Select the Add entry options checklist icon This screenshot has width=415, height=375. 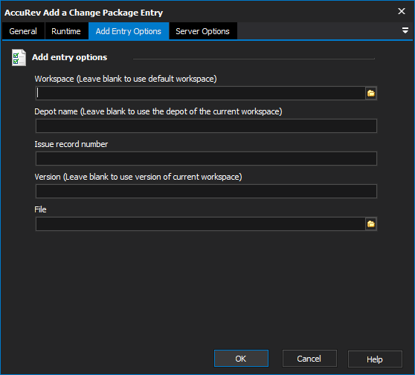tap(19, 57)
